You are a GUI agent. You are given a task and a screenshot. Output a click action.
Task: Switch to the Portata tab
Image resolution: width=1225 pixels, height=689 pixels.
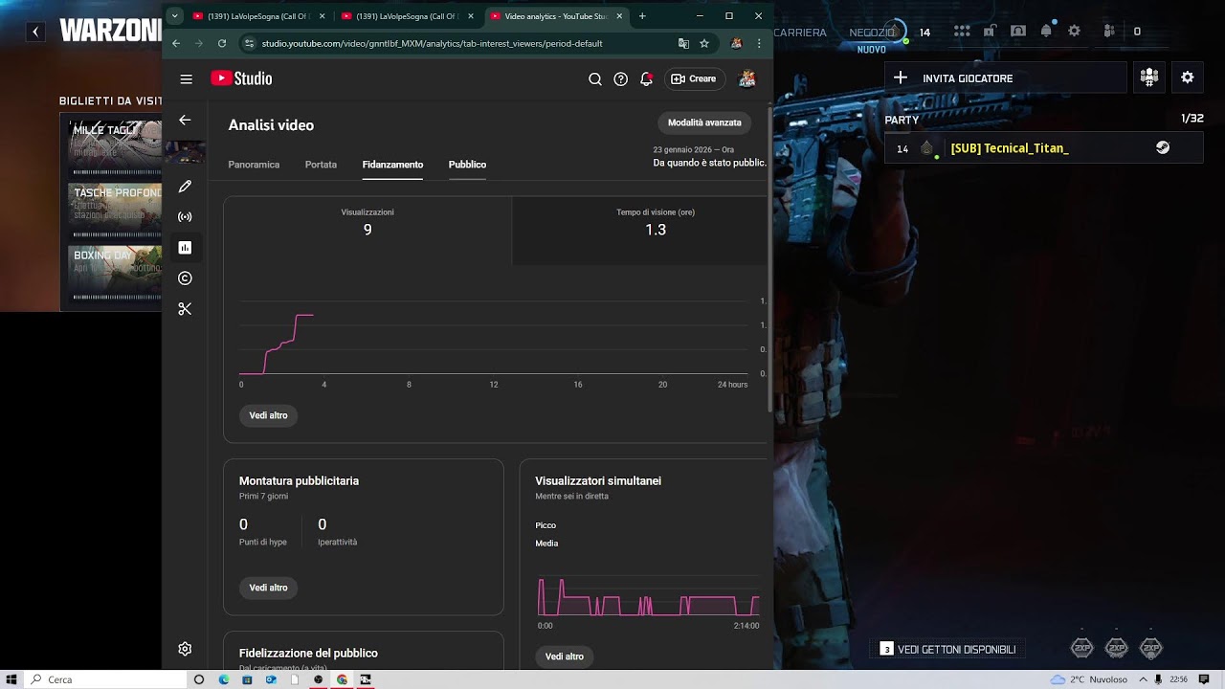coord(321,165)
